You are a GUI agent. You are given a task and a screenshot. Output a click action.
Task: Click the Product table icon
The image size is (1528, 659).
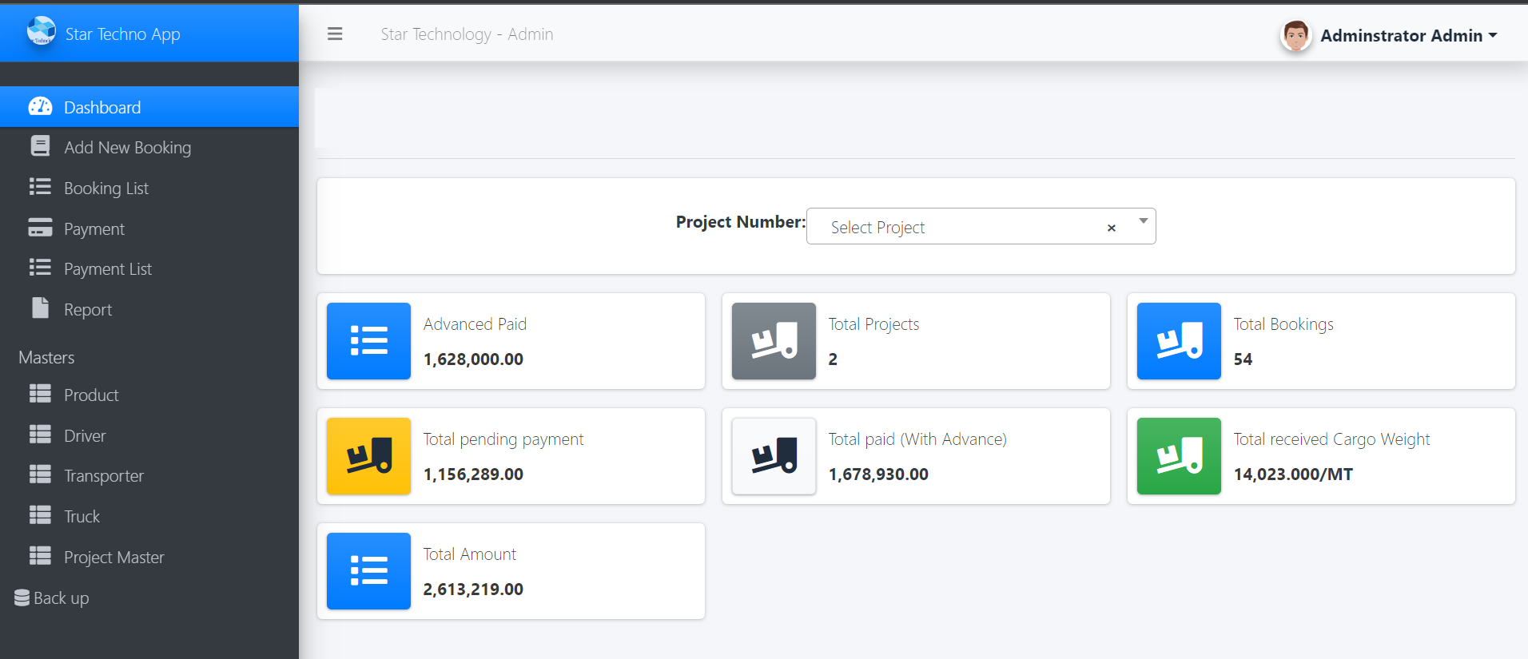click(40, 394)
